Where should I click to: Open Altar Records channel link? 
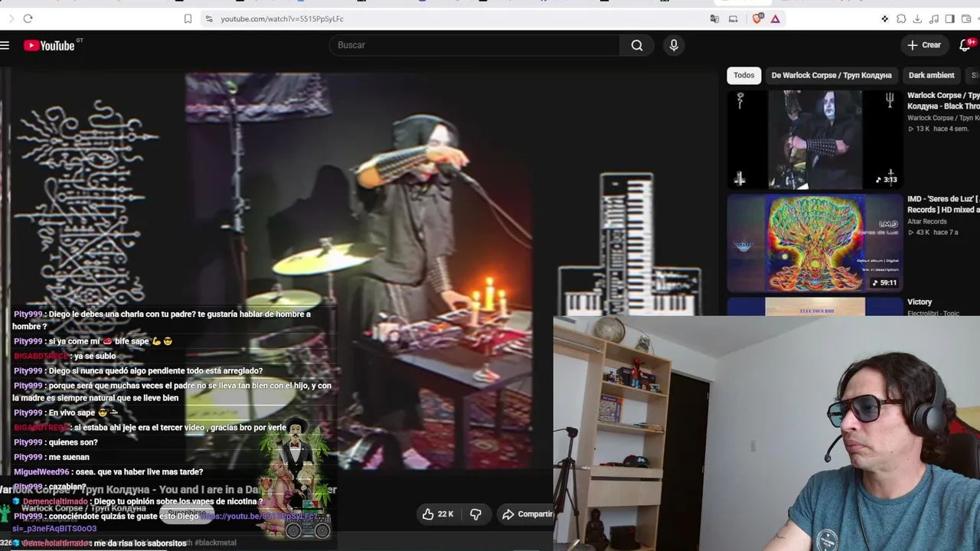[927, 221]
